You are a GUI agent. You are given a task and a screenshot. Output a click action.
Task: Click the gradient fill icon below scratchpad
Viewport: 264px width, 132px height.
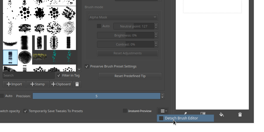pos(203,114)
